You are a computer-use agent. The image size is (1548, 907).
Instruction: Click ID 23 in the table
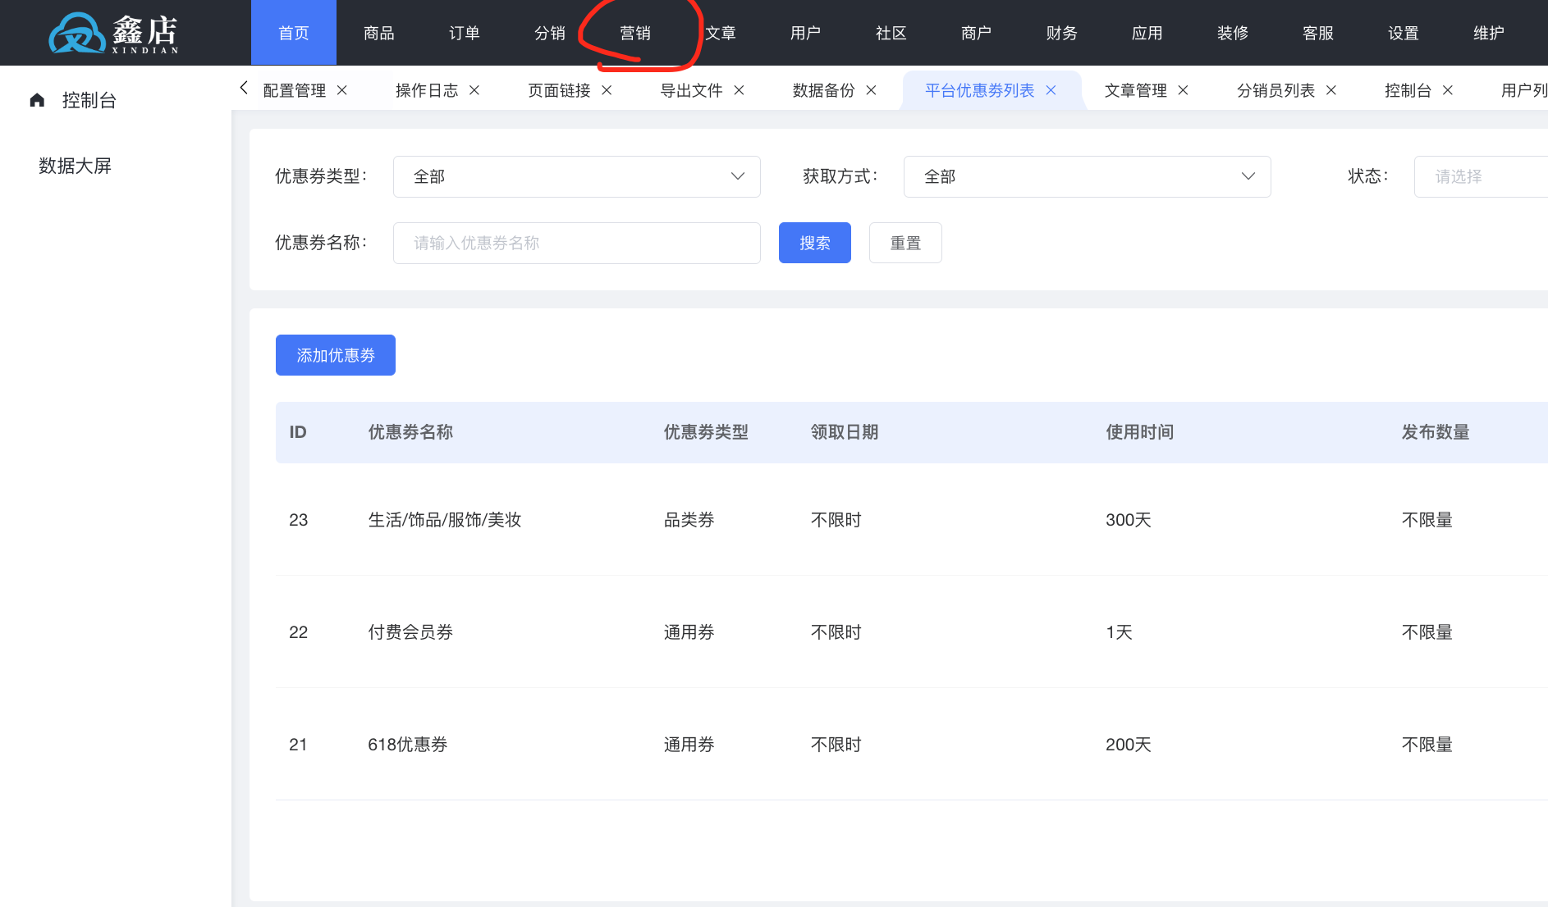pyautogui.click(x=299, y=520)
